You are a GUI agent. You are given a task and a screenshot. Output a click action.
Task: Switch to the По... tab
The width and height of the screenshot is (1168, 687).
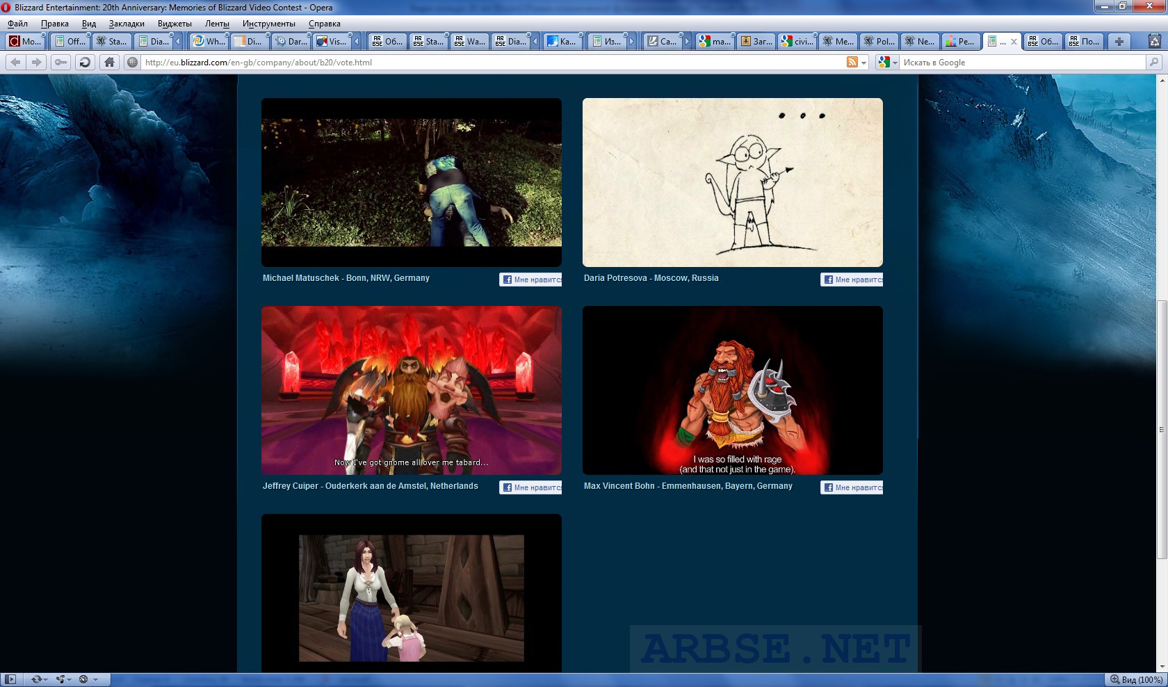coord(1084,41)
